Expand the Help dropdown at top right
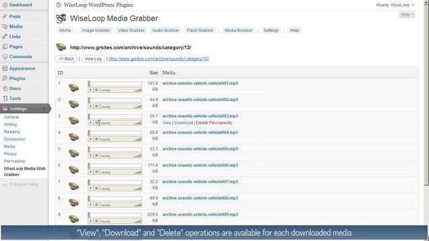Image resolution: width=429 pixels, height=241 pixels. click(x=407, y=14)
